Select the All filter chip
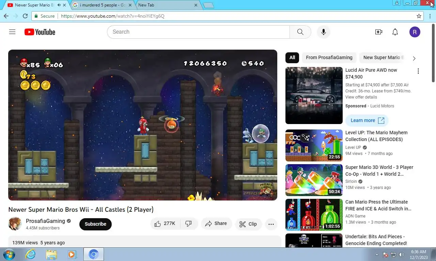The width and height of the screenshot is (436, 261). [292, 57]
